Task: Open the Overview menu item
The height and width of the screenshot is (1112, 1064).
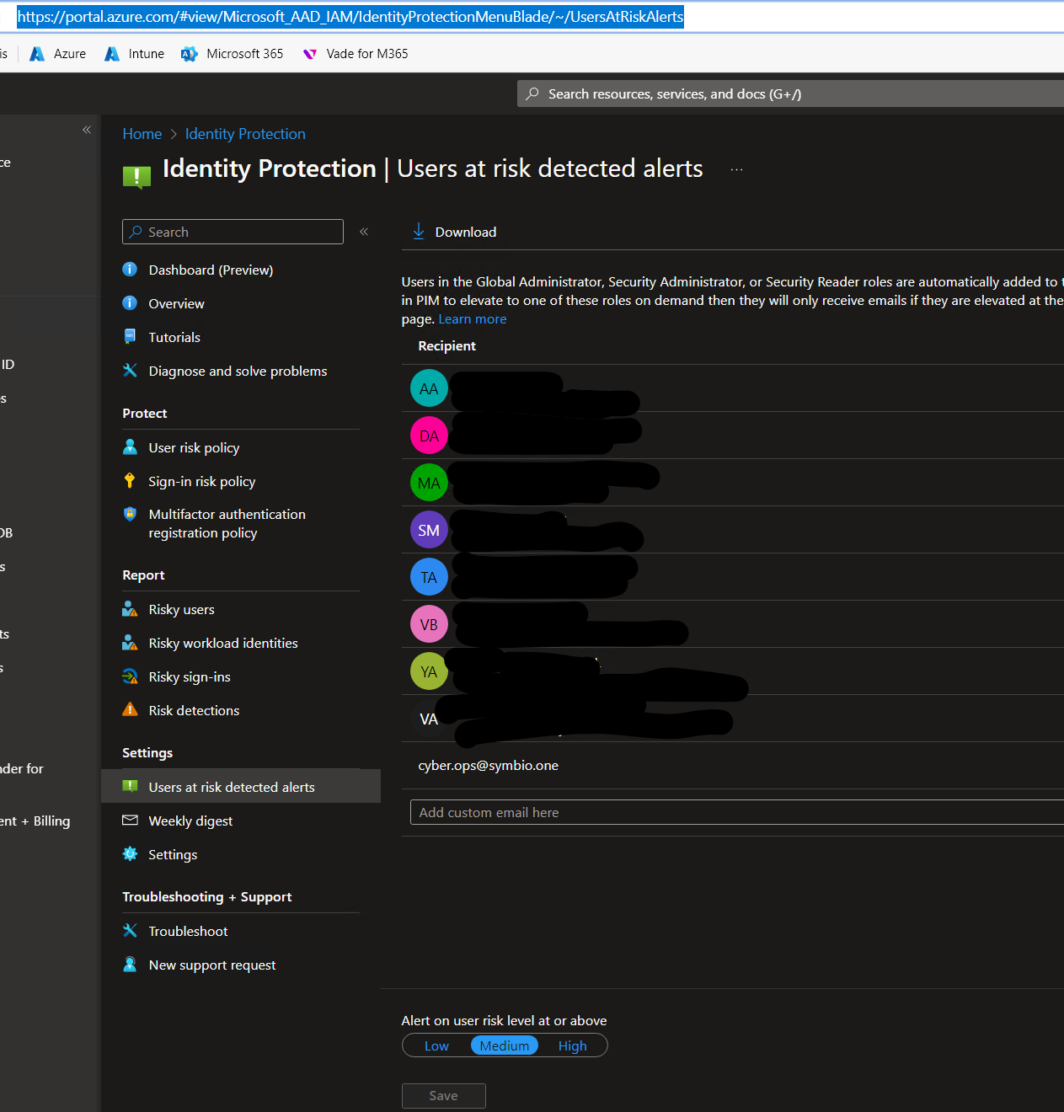Action: [x=176, y=303]
